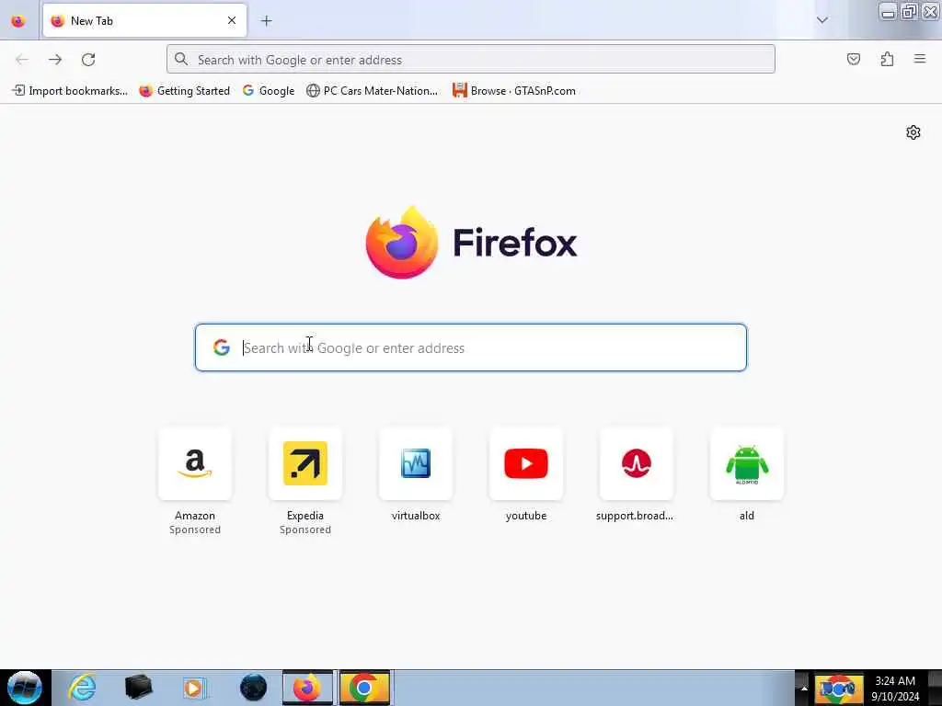Switch to Chrome taskbar button
942x706 pixels.
tap(364, 688)
